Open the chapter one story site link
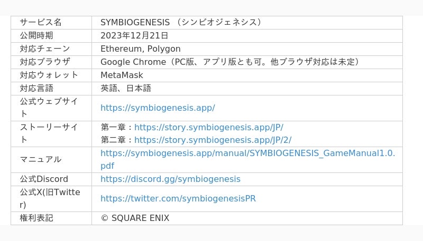 (208, 127)
